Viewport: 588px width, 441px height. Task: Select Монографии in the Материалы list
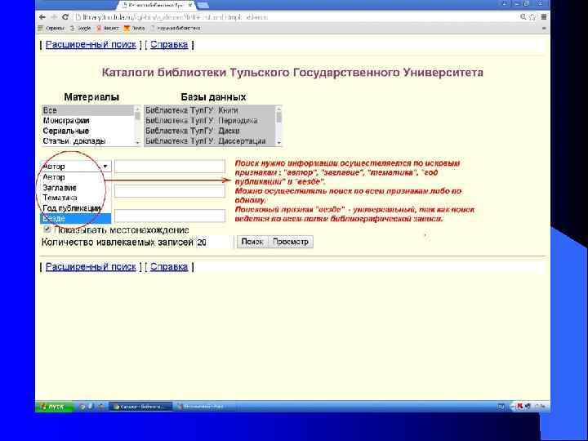[x=87, y=121]
